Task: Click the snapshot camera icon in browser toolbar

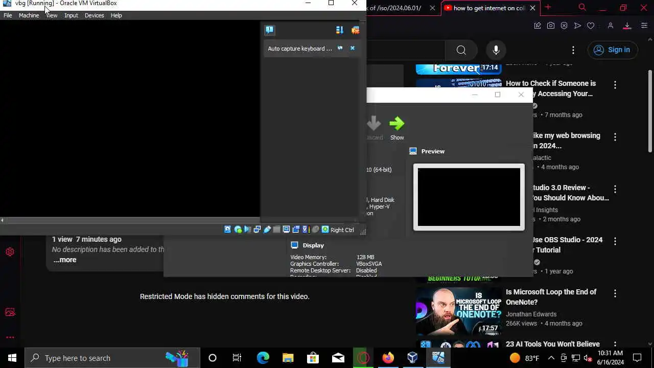Action: point(551,26)
